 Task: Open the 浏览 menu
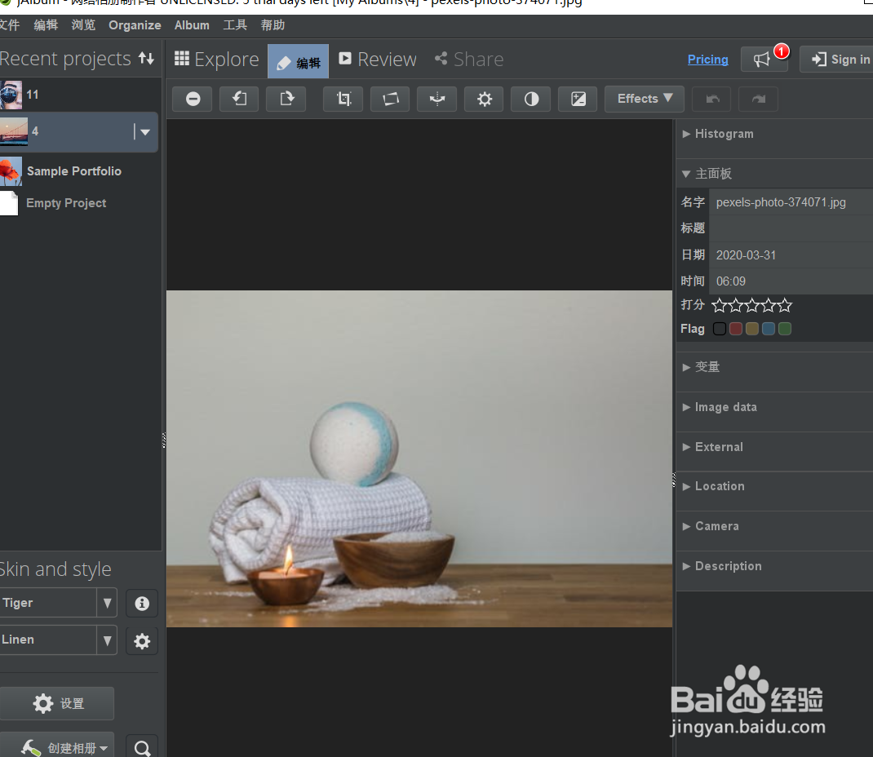pyautogui.click(x=83, y=25)
